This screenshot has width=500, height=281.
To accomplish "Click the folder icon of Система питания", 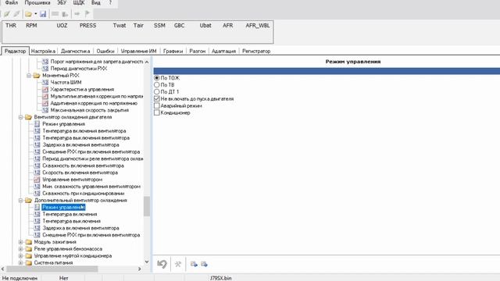I will 28,262.
